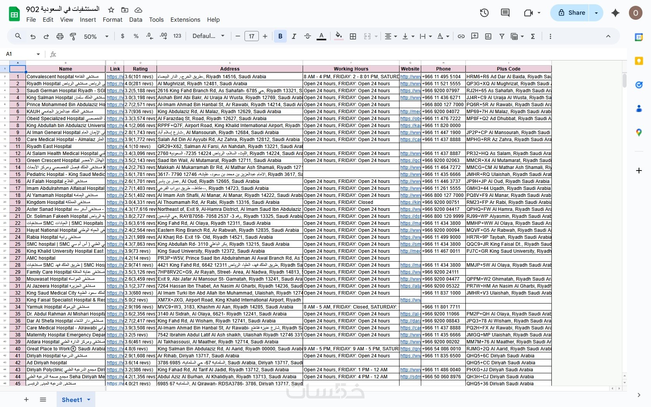
Task: Increase decimal places icon
Action: (164, 36)
